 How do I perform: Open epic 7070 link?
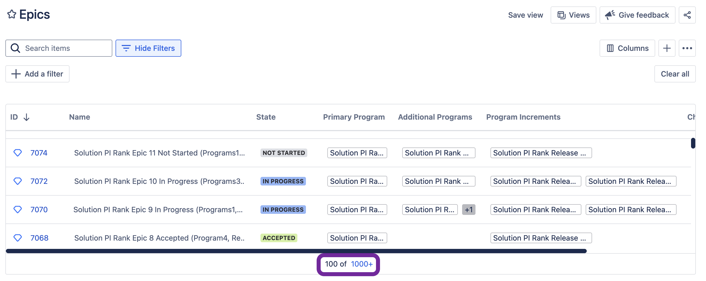tap(39, 210)
